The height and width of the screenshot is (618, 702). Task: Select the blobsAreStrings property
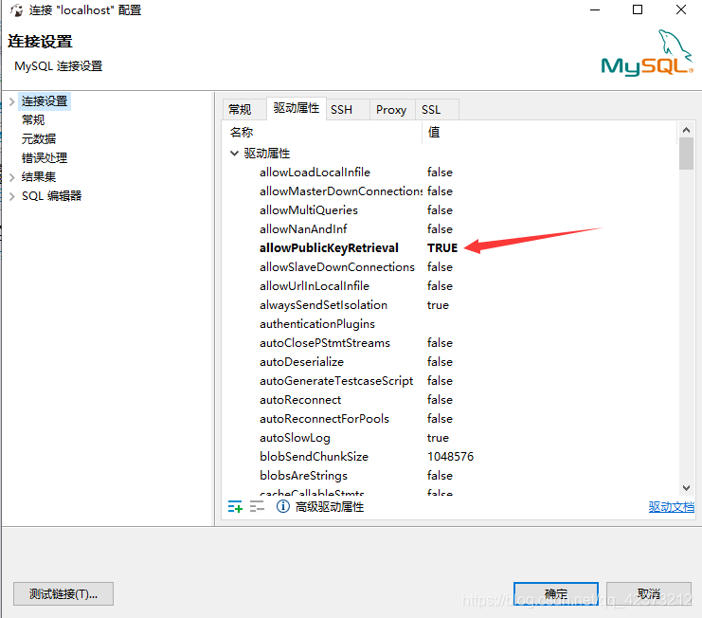[303, 476]
